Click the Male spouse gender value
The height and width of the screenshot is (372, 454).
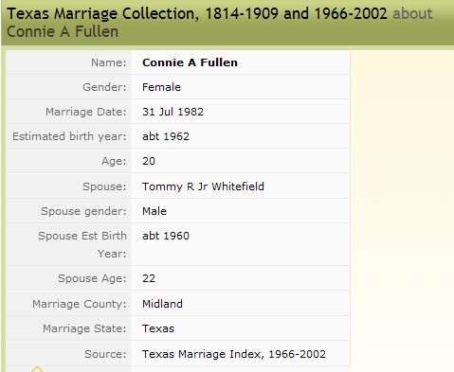coord(154,211)
